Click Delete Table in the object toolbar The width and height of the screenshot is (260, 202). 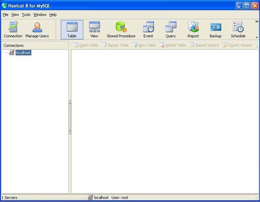coord(173,45)
